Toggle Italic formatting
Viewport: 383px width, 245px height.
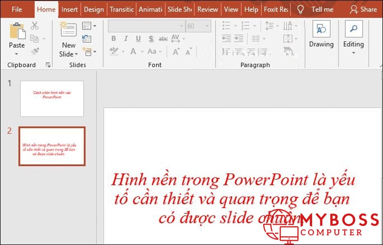tap(126, 39)
